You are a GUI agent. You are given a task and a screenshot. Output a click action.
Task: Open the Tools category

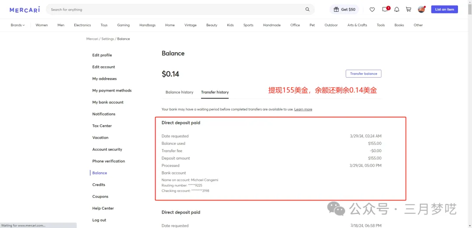coord(381,25)
